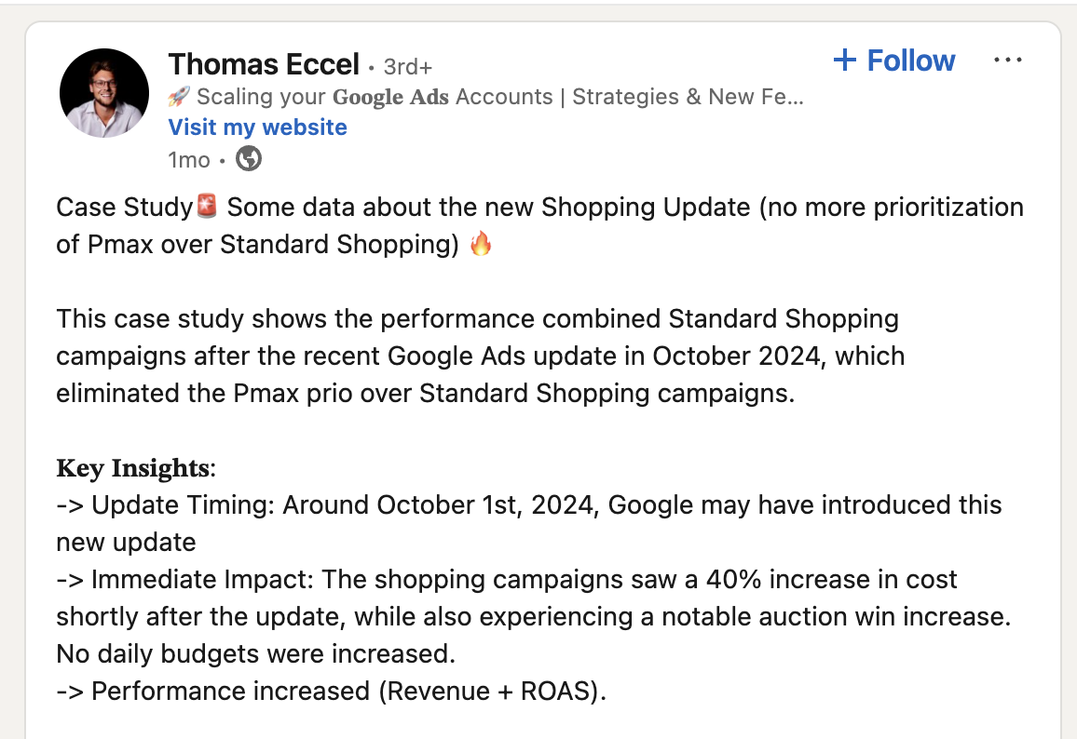The height and width of the screenshot is (739, 1077).
Task: Click the 'No daily budgets were increased' sentence
Action: tap(255, 654)
